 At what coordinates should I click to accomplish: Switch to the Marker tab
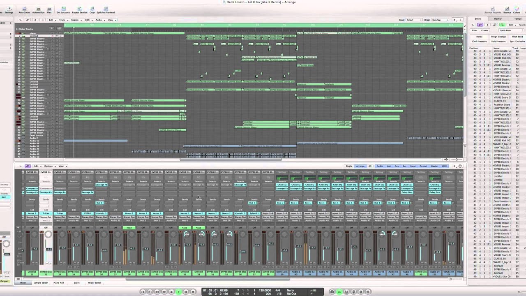498,19
